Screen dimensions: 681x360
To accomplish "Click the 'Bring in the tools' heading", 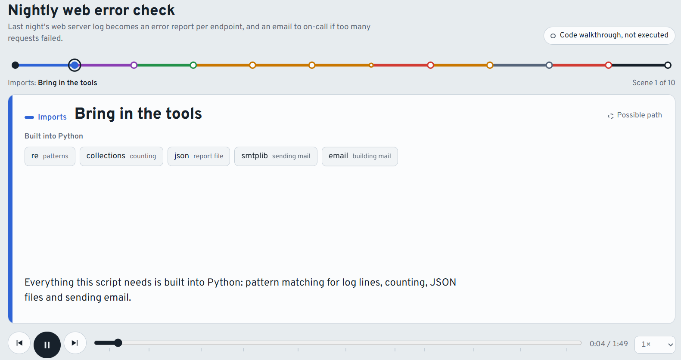I will 138,114.
